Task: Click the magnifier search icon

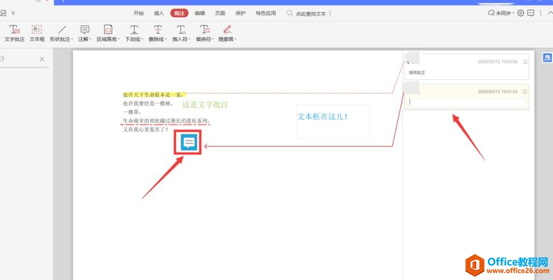Action: point(290,13)
